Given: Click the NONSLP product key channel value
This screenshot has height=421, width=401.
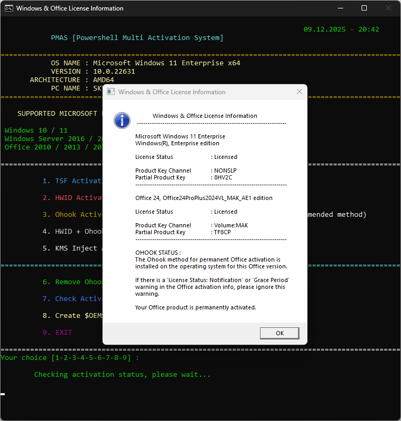Looking at the screenshot, I should point(225,171).
